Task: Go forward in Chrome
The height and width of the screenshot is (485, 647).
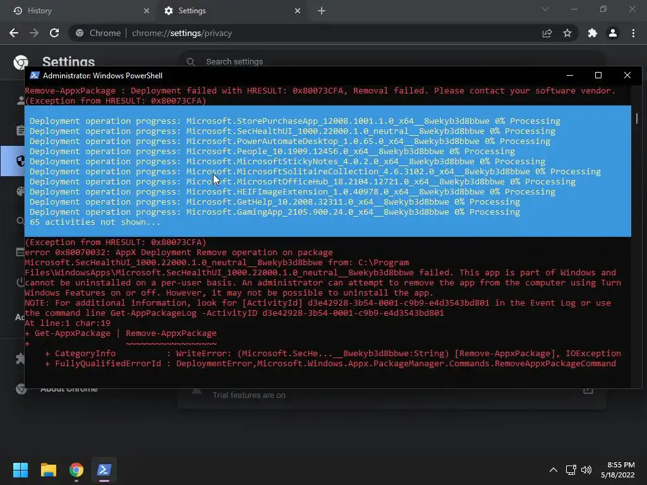Action: coord(34,33)
